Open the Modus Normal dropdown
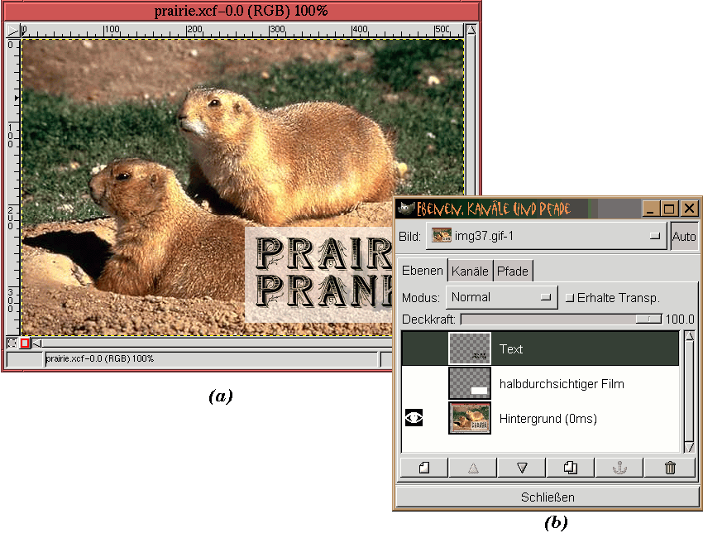 coord(501,297)
